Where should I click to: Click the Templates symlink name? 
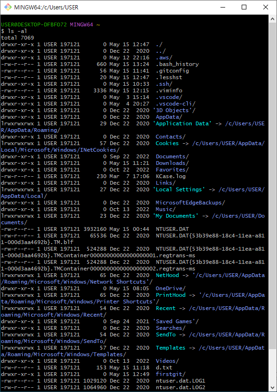pyautogui.click(x=171, y=348)
